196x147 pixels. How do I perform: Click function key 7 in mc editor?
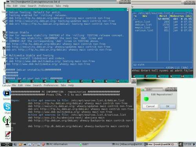coord(85,81)
